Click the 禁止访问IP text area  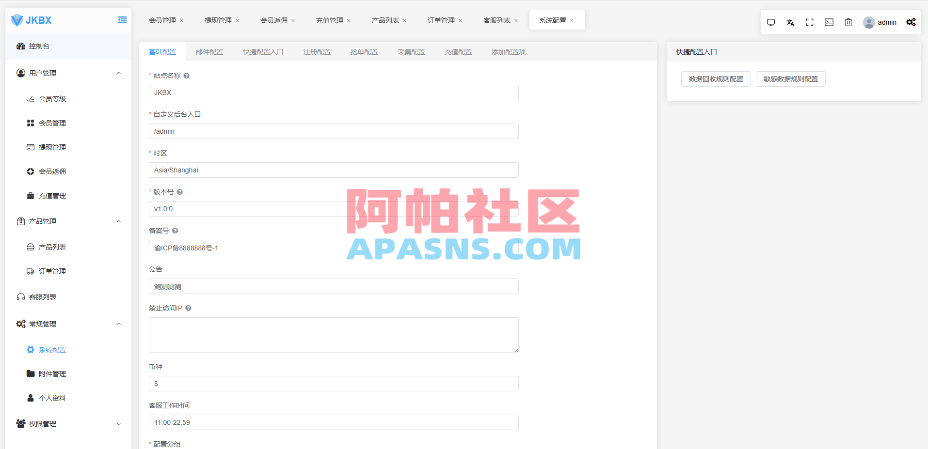pyautogui.click(x=334, y=335)
